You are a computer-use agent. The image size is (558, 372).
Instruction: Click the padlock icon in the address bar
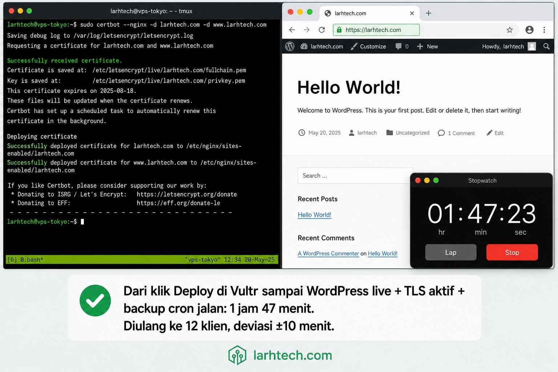pyautogui.click(x=339, y=30)
